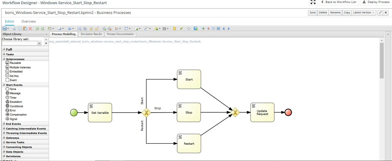392x161 pixels.
Task: Pick the Embedded subprocess item
Action: (x=16, y=72)
